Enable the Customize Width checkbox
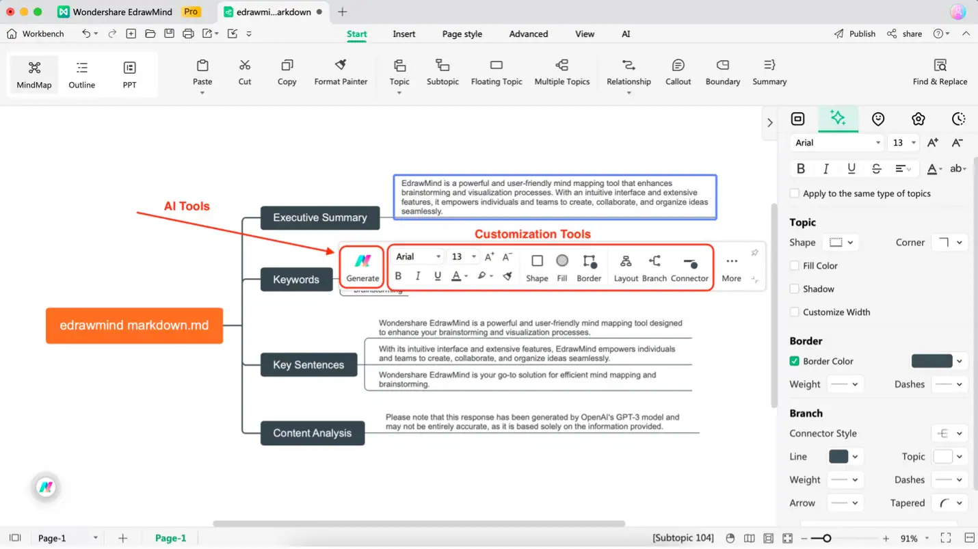This screenshot has height=549, width=978. [x=794, y=312]
